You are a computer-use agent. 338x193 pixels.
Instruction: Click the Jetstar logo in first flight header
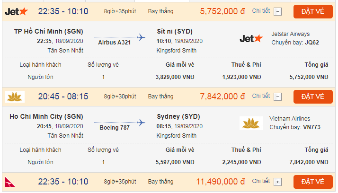click(16, 11)
